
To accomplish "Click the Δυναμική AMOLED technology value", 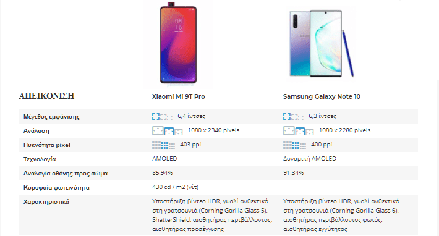I will point(310,159).
